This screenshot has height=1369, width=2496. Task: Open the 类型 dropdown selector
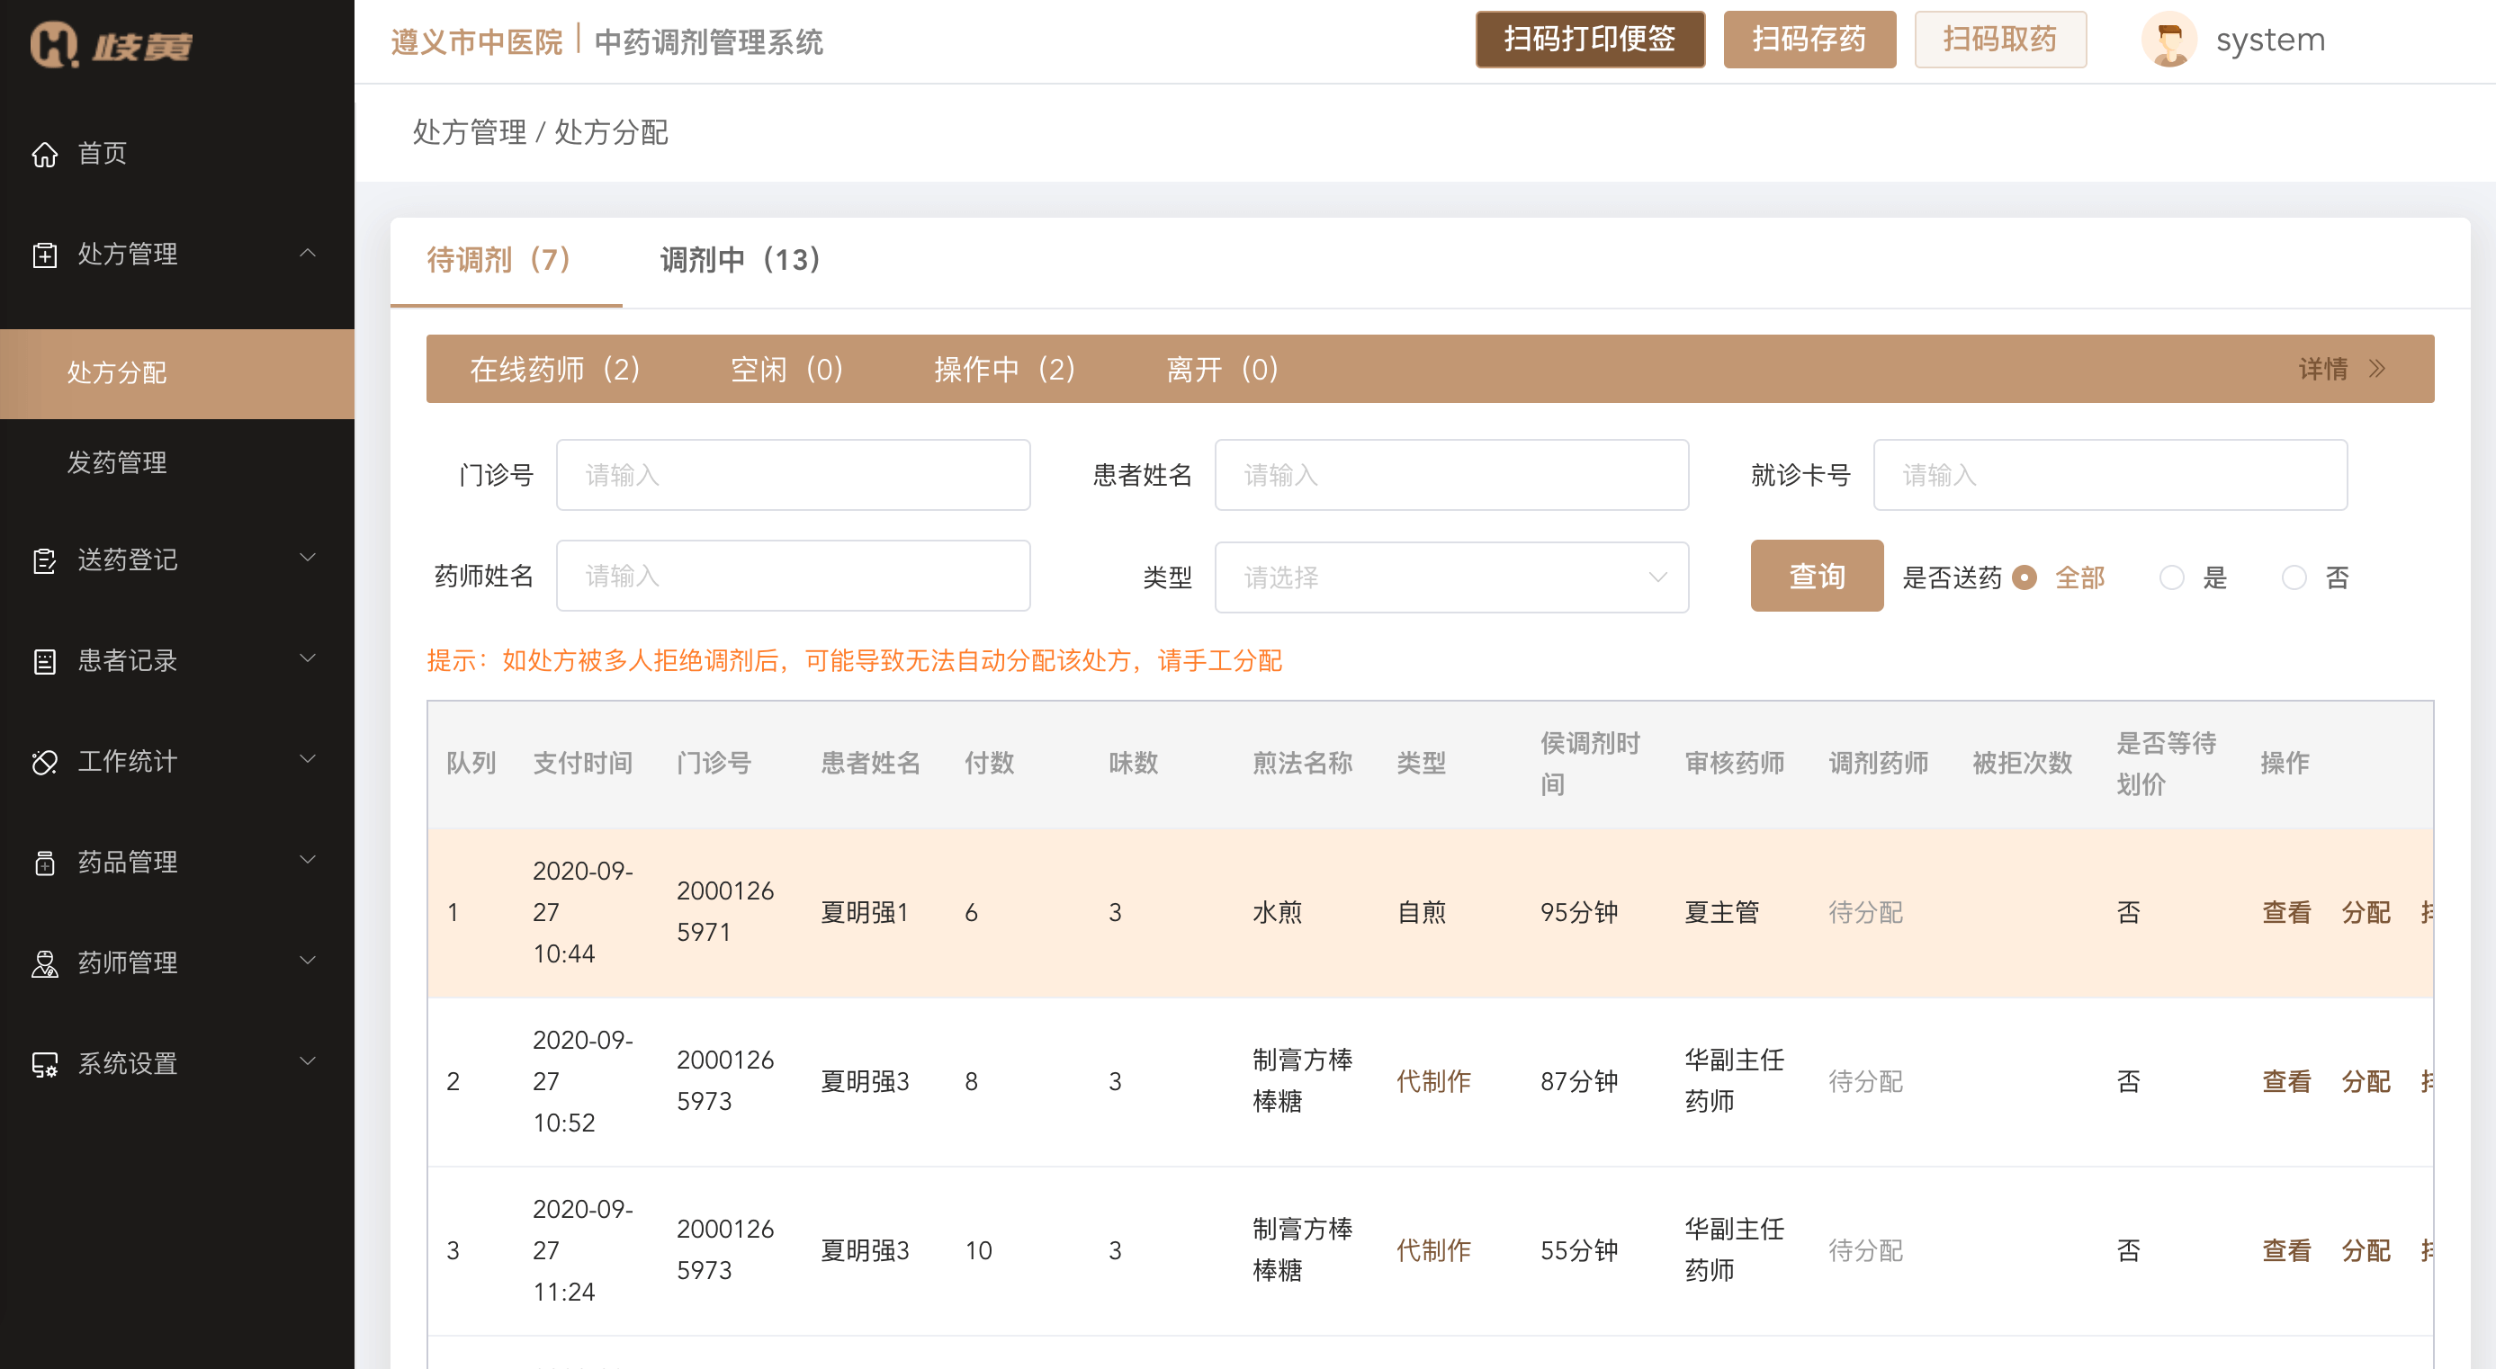[1450, 577]
